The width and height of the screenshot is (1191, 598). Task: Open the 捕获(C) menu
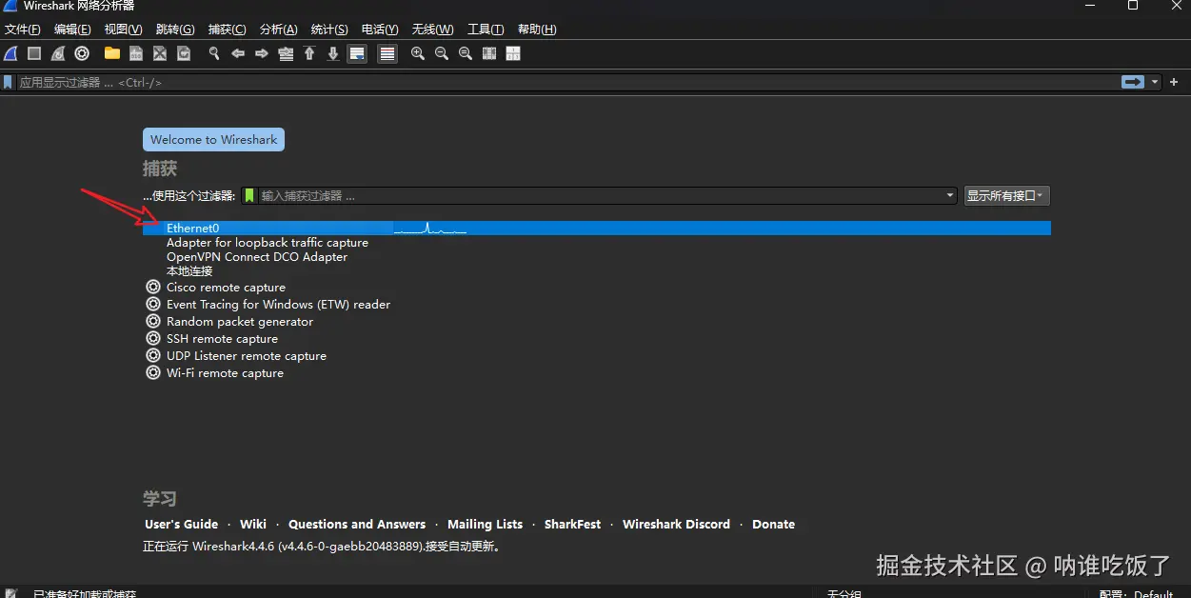[x=227, y=30]
